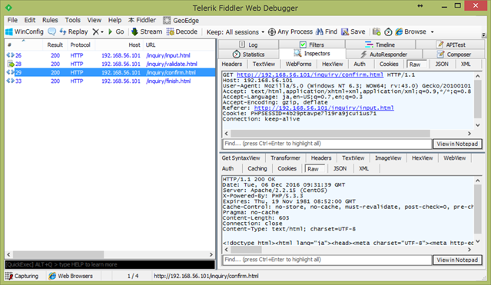Sort sessions by Protocol column
Image resolution: width=491 pixels, height=285 pixels.
[80, 45]
